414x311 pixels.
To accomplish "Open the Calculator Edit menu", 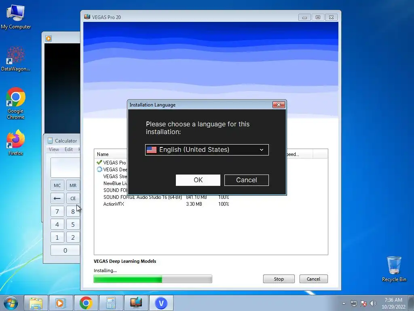I will coord(69,149).
